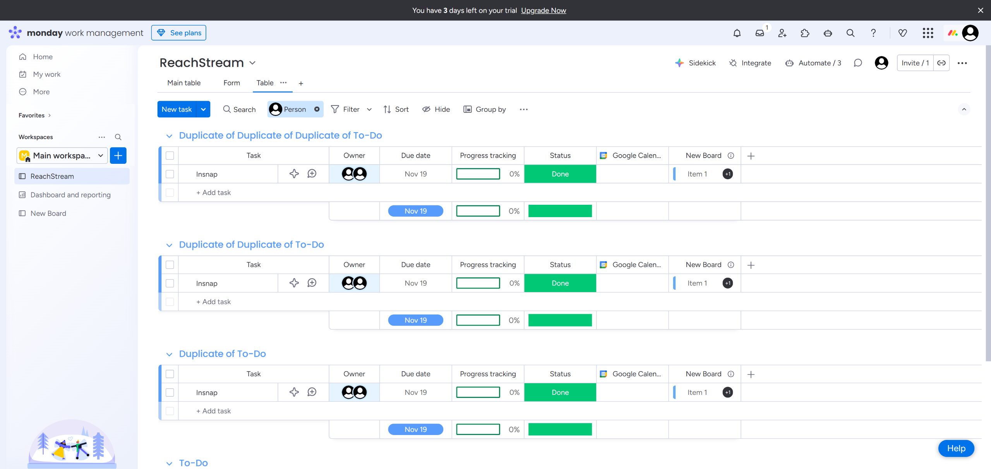Select all tasks in Duplicate of To-Do group

click(x=170, y=374)
